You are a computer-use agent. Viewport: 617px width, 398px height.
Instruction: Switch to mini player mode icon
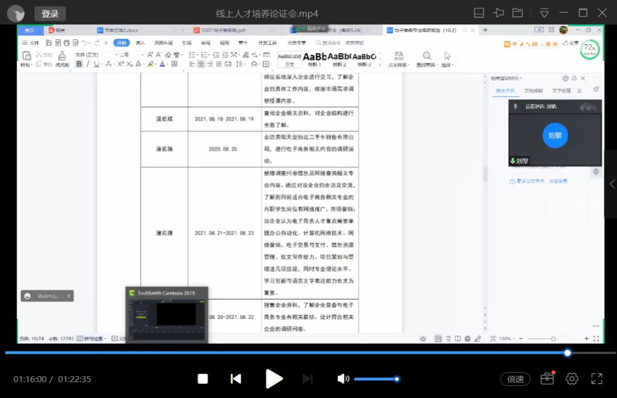pos(479,13)
